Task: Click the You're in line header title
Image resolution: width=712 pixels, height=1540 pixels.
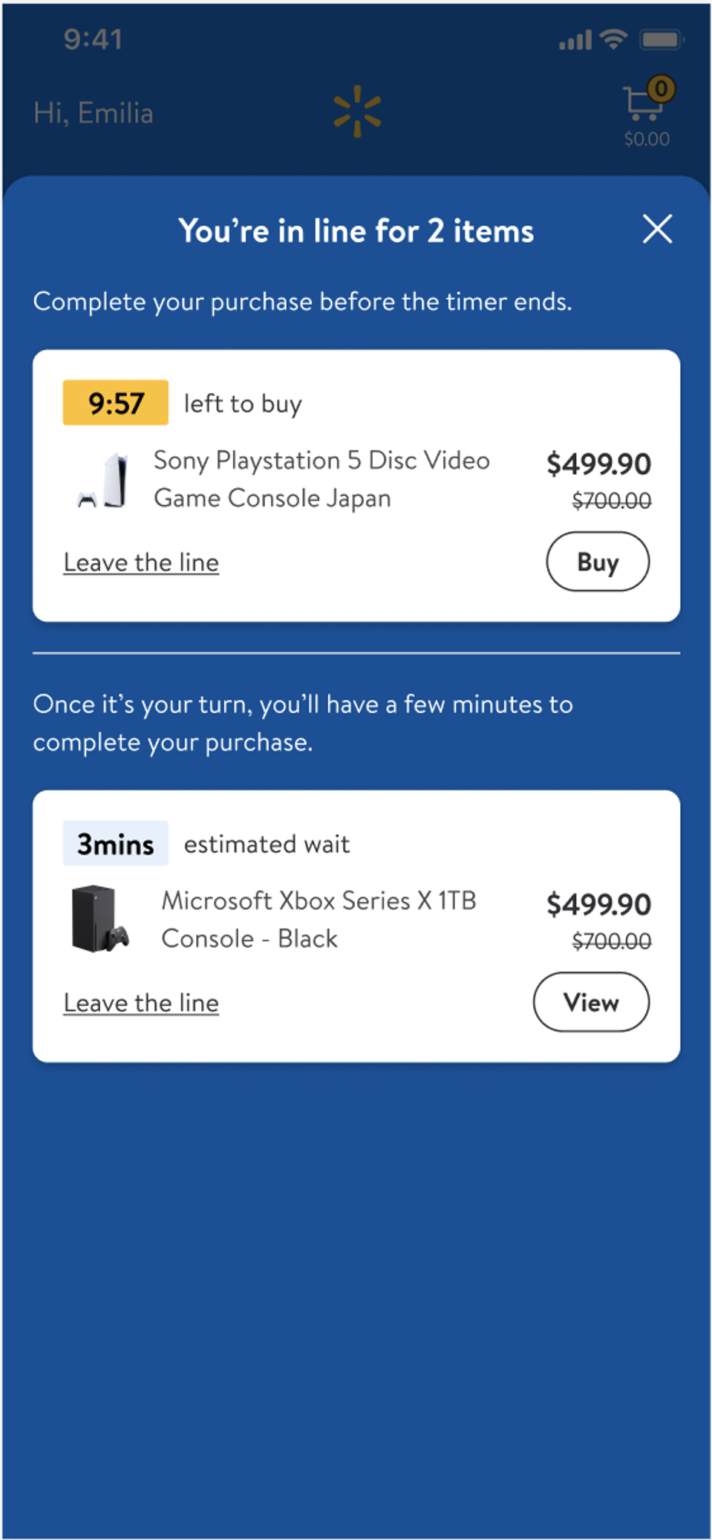Action: 356,230
